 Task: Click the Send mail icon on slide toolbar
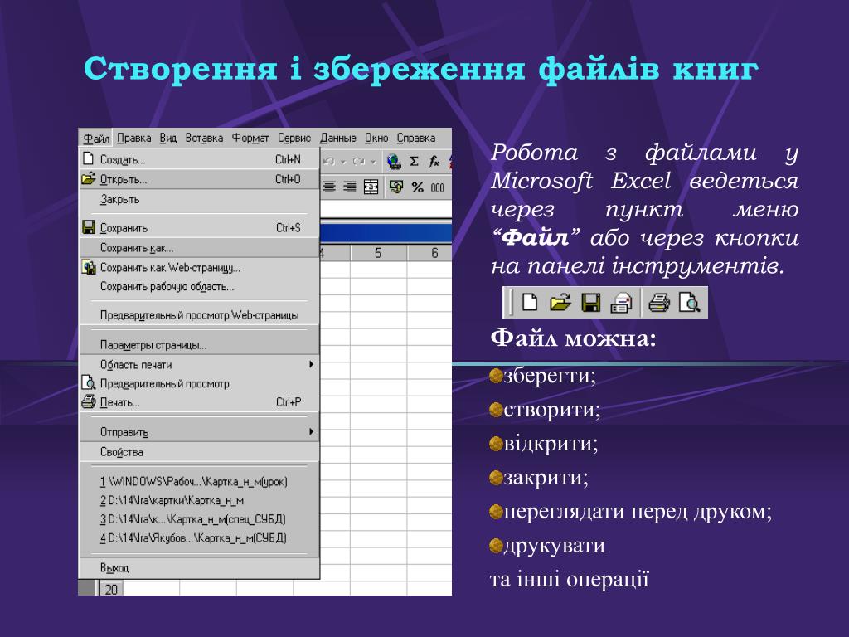click(x=621, y=302)
